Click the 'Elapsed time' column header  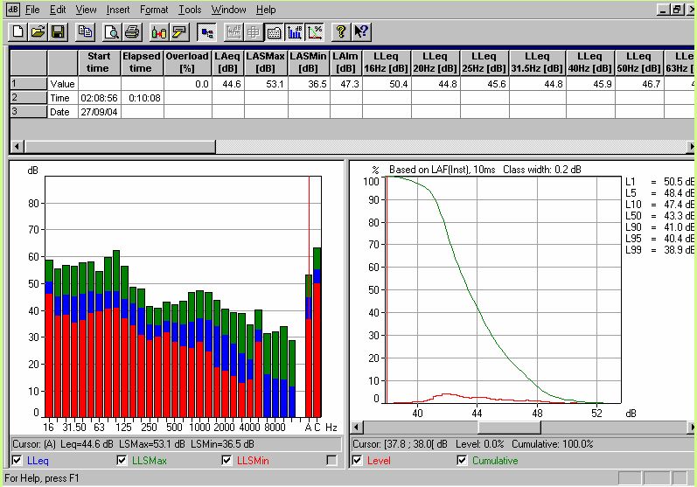(143, 62)
